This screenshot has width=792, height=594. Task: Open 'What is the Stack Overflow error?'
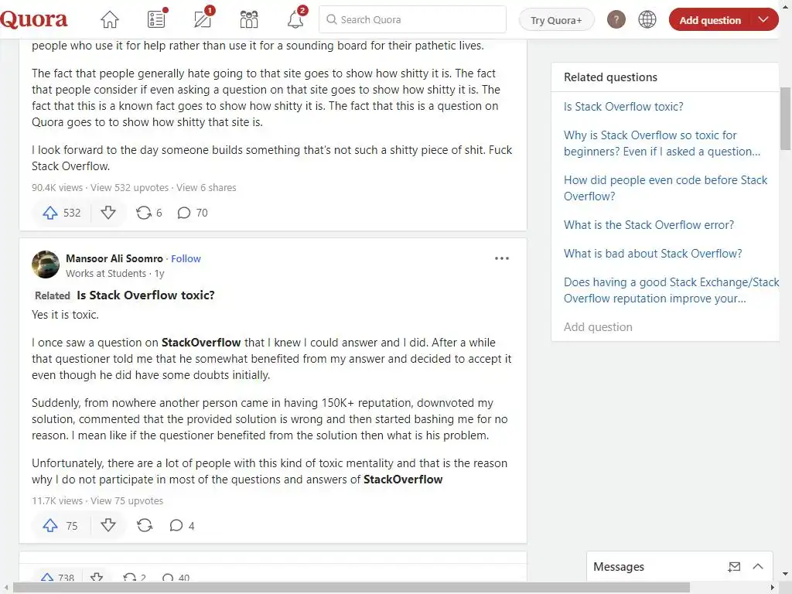pos(649,225)
